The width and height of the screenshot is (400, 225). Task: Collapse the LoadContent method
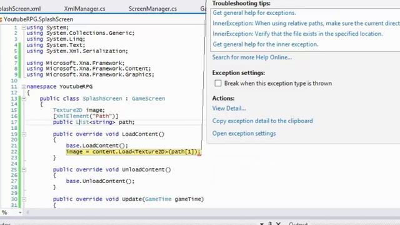click(x=24, y=134)
